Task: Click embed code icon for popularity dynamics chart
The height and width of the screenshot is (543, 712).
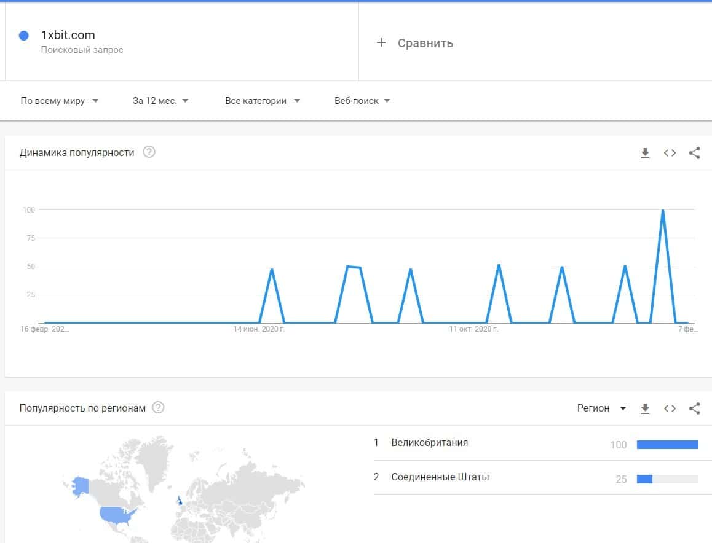Action: click(x=670, y=153)
